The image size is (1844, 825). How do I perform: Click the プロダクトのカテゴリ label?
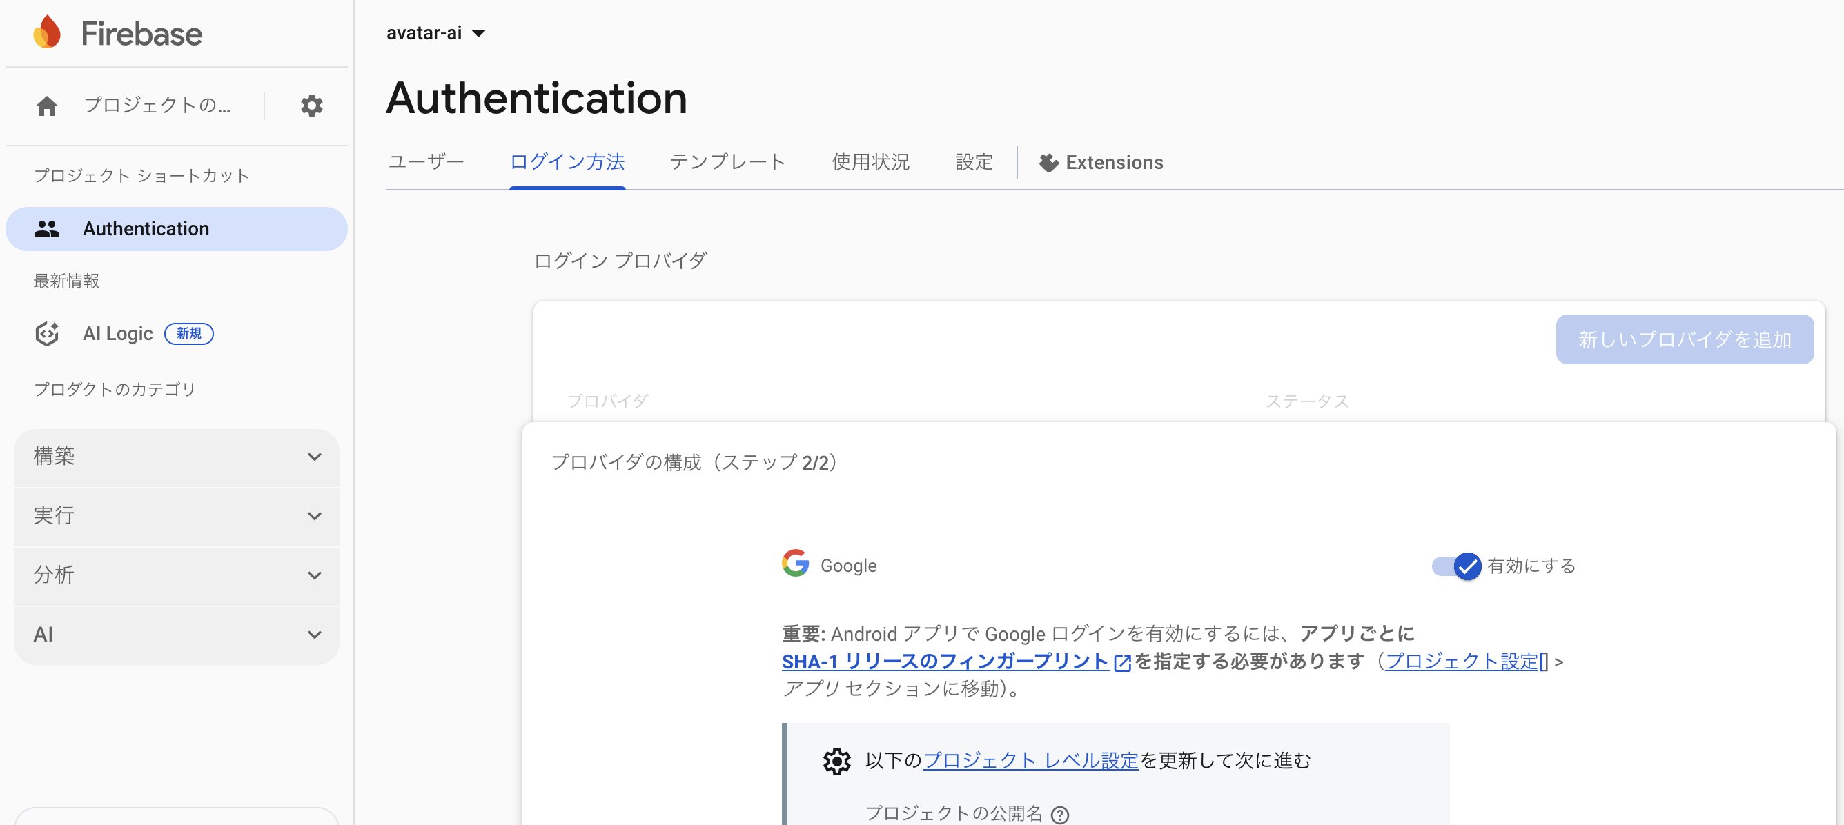click(x=115, y=389)
